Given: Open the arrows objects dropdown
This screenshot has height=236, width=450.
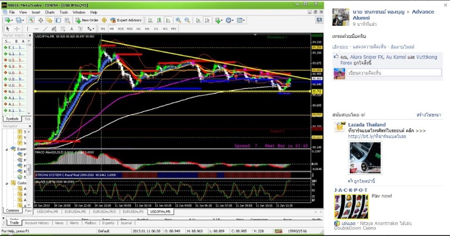Looking at the screenshot, I should point(91,28).
